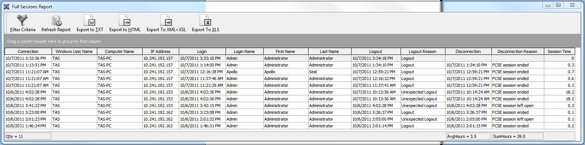585x145 pixels.
Task: Select login 10/7/2011 12:16:38 PM cell
Action: 202,72
